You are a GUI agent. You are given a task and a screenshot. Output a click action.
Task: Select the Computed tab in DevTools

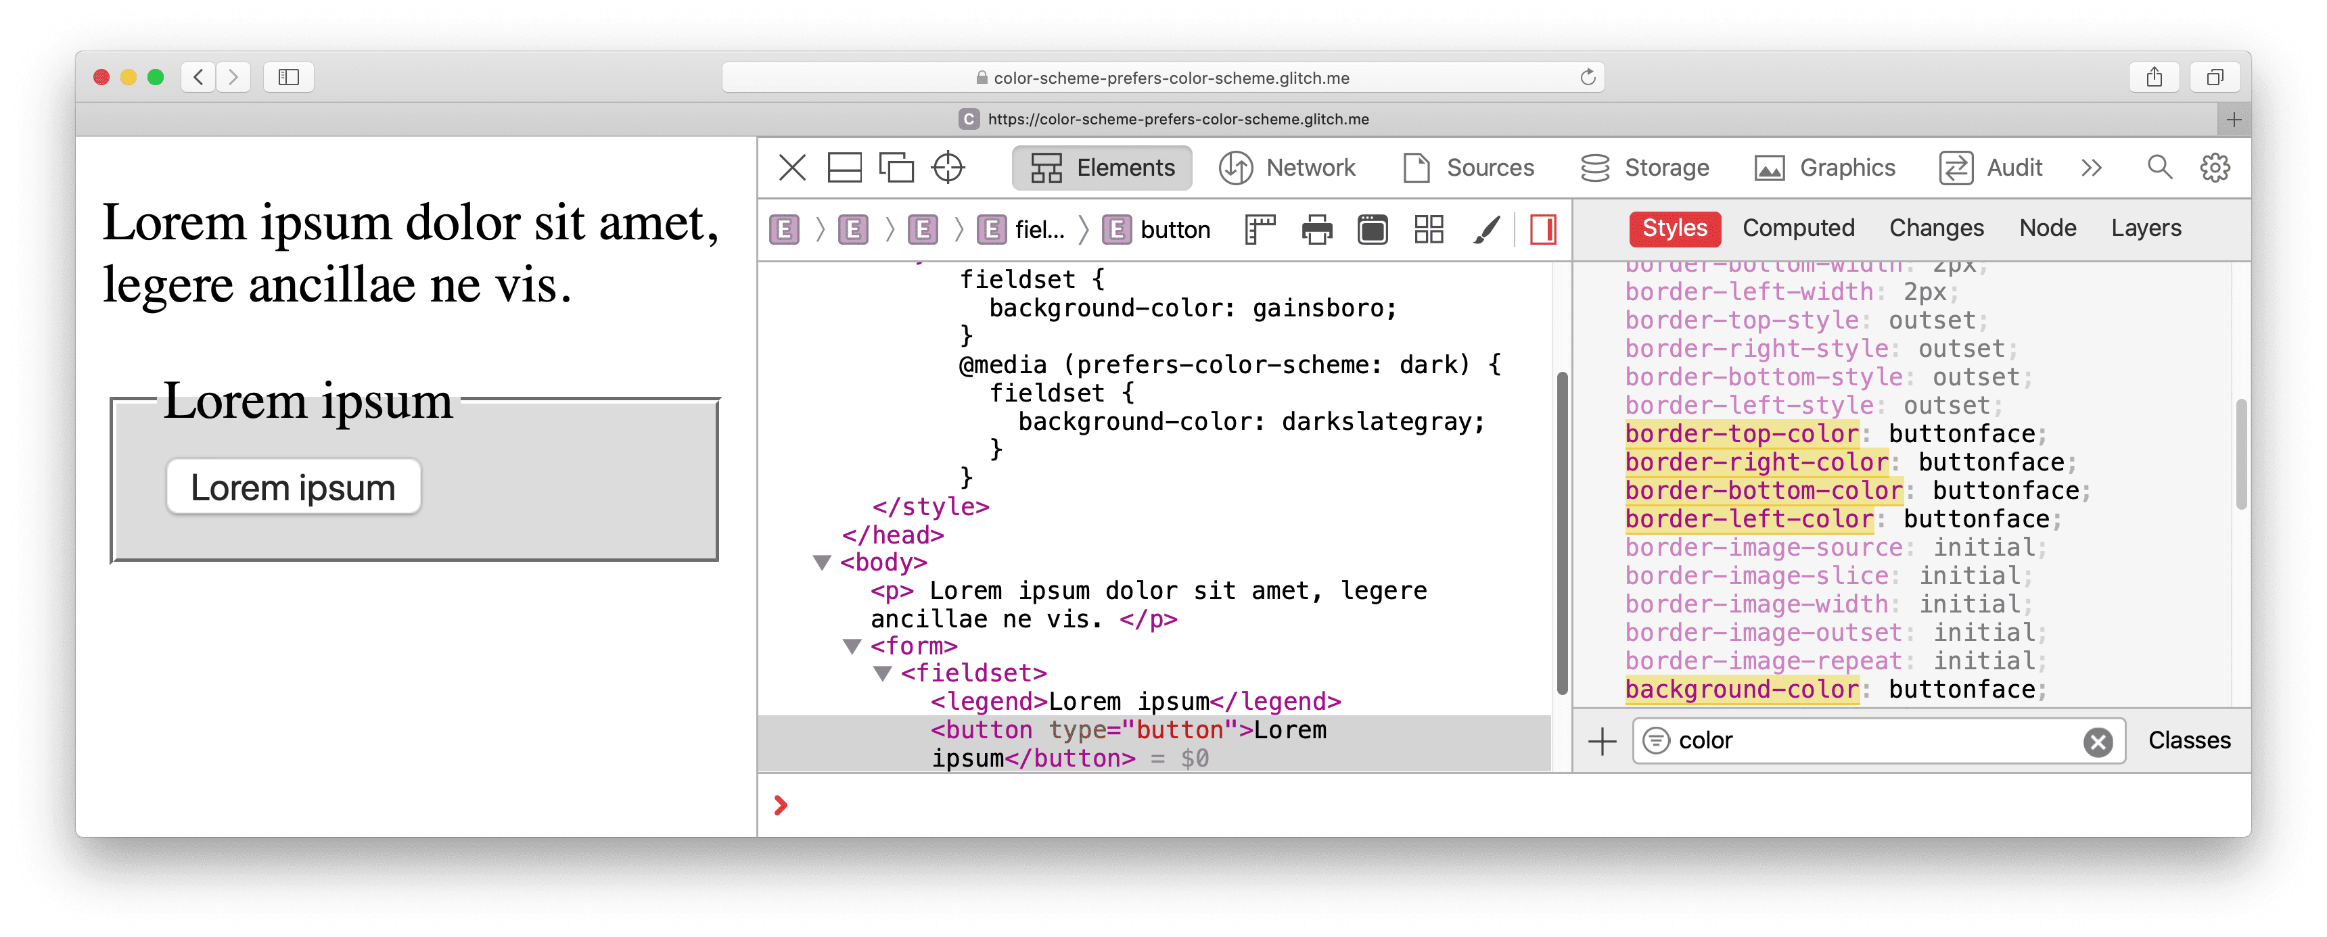click(1797, 229)
